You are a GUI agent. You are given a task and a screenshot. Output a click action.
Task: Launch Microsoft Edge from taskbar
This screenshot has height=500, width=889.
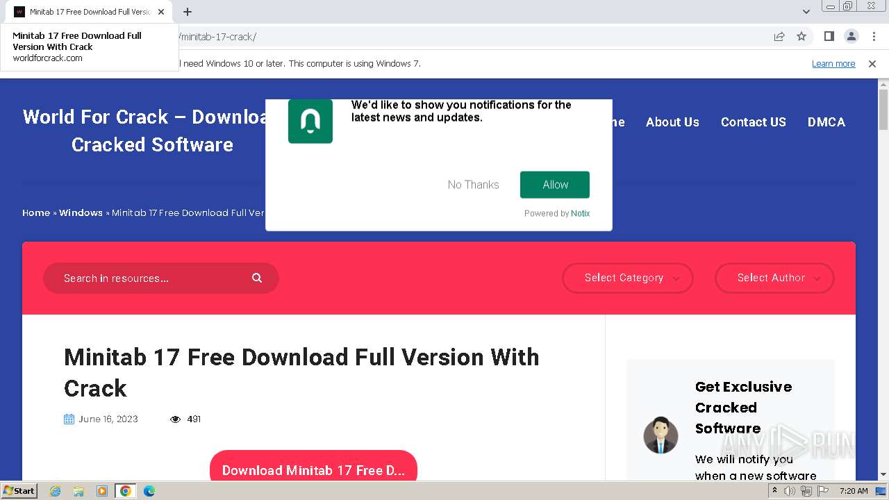(149, 491)
